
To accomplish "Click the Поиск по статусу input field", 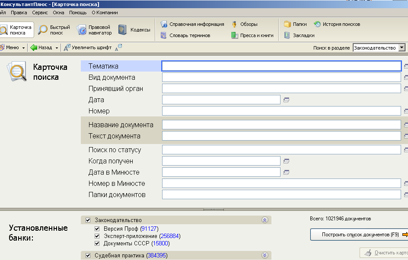I will click(x=281, y=150).
